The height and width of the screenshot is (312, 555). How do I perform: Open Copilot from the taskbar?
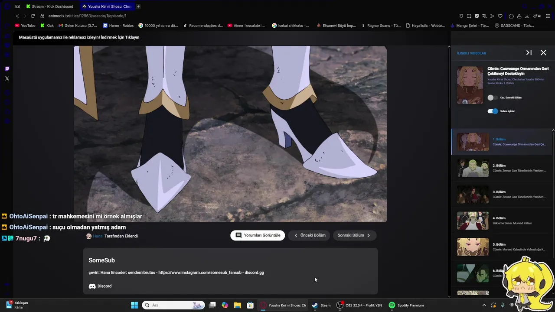click(x=225, y=305)
